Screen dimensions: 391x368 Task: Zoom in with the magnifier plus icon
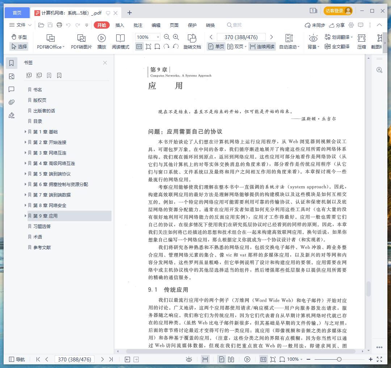[x=176, y=37]
